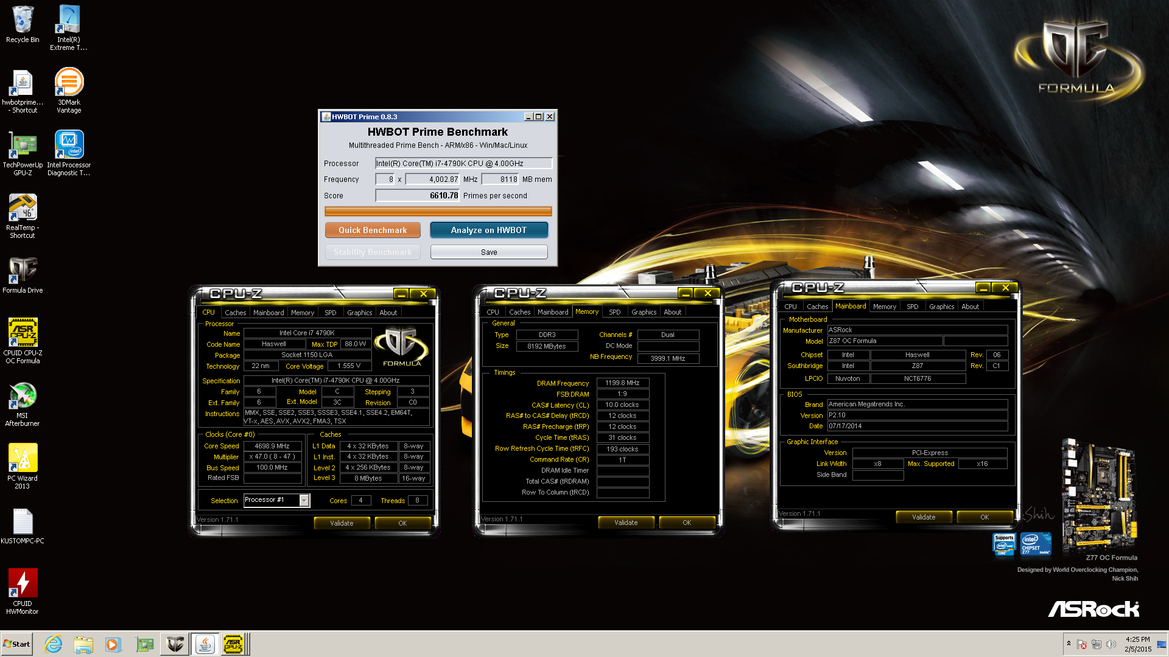Switch to Memory tab in left CPU-Z
The width and height of the screenshot is (1169, 657).
click(303, 313)
